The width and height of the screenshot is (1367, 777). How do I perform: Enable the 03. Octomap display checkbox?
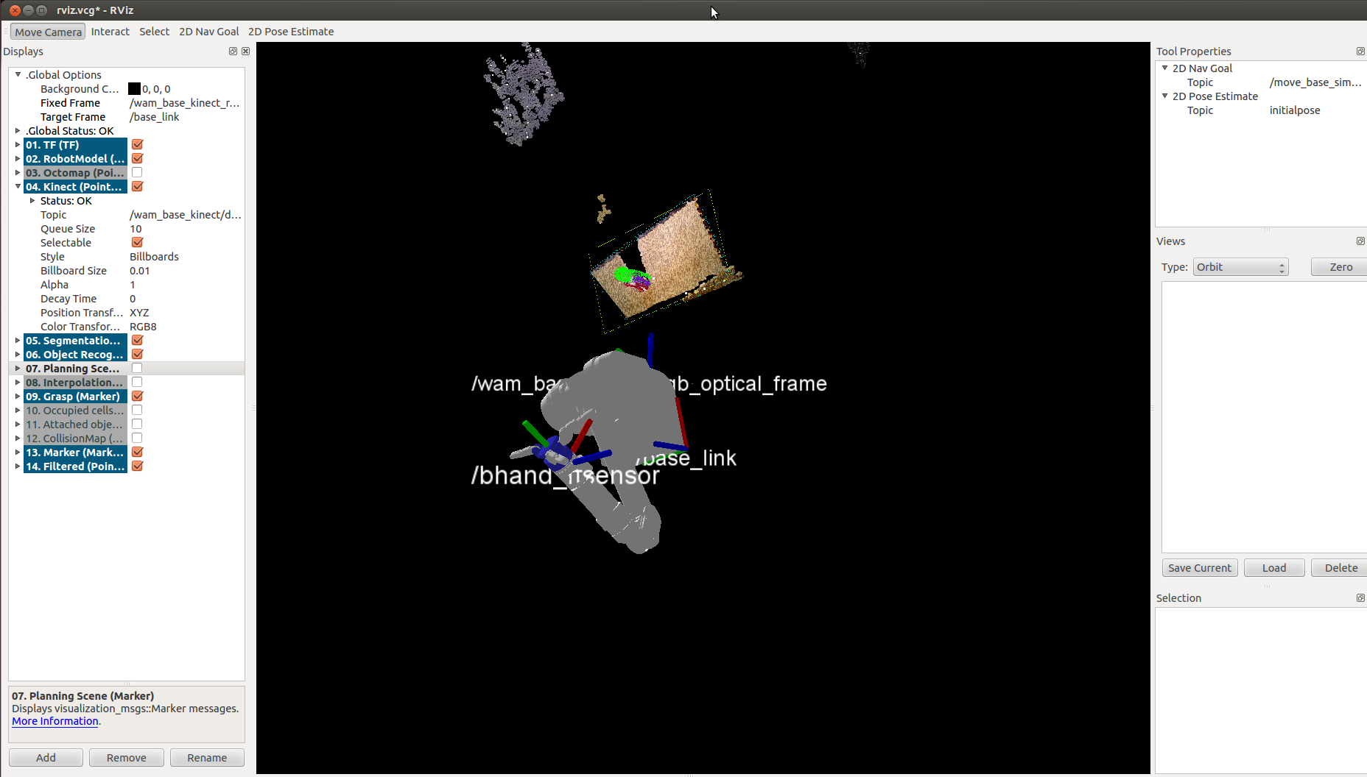point(137,173)
